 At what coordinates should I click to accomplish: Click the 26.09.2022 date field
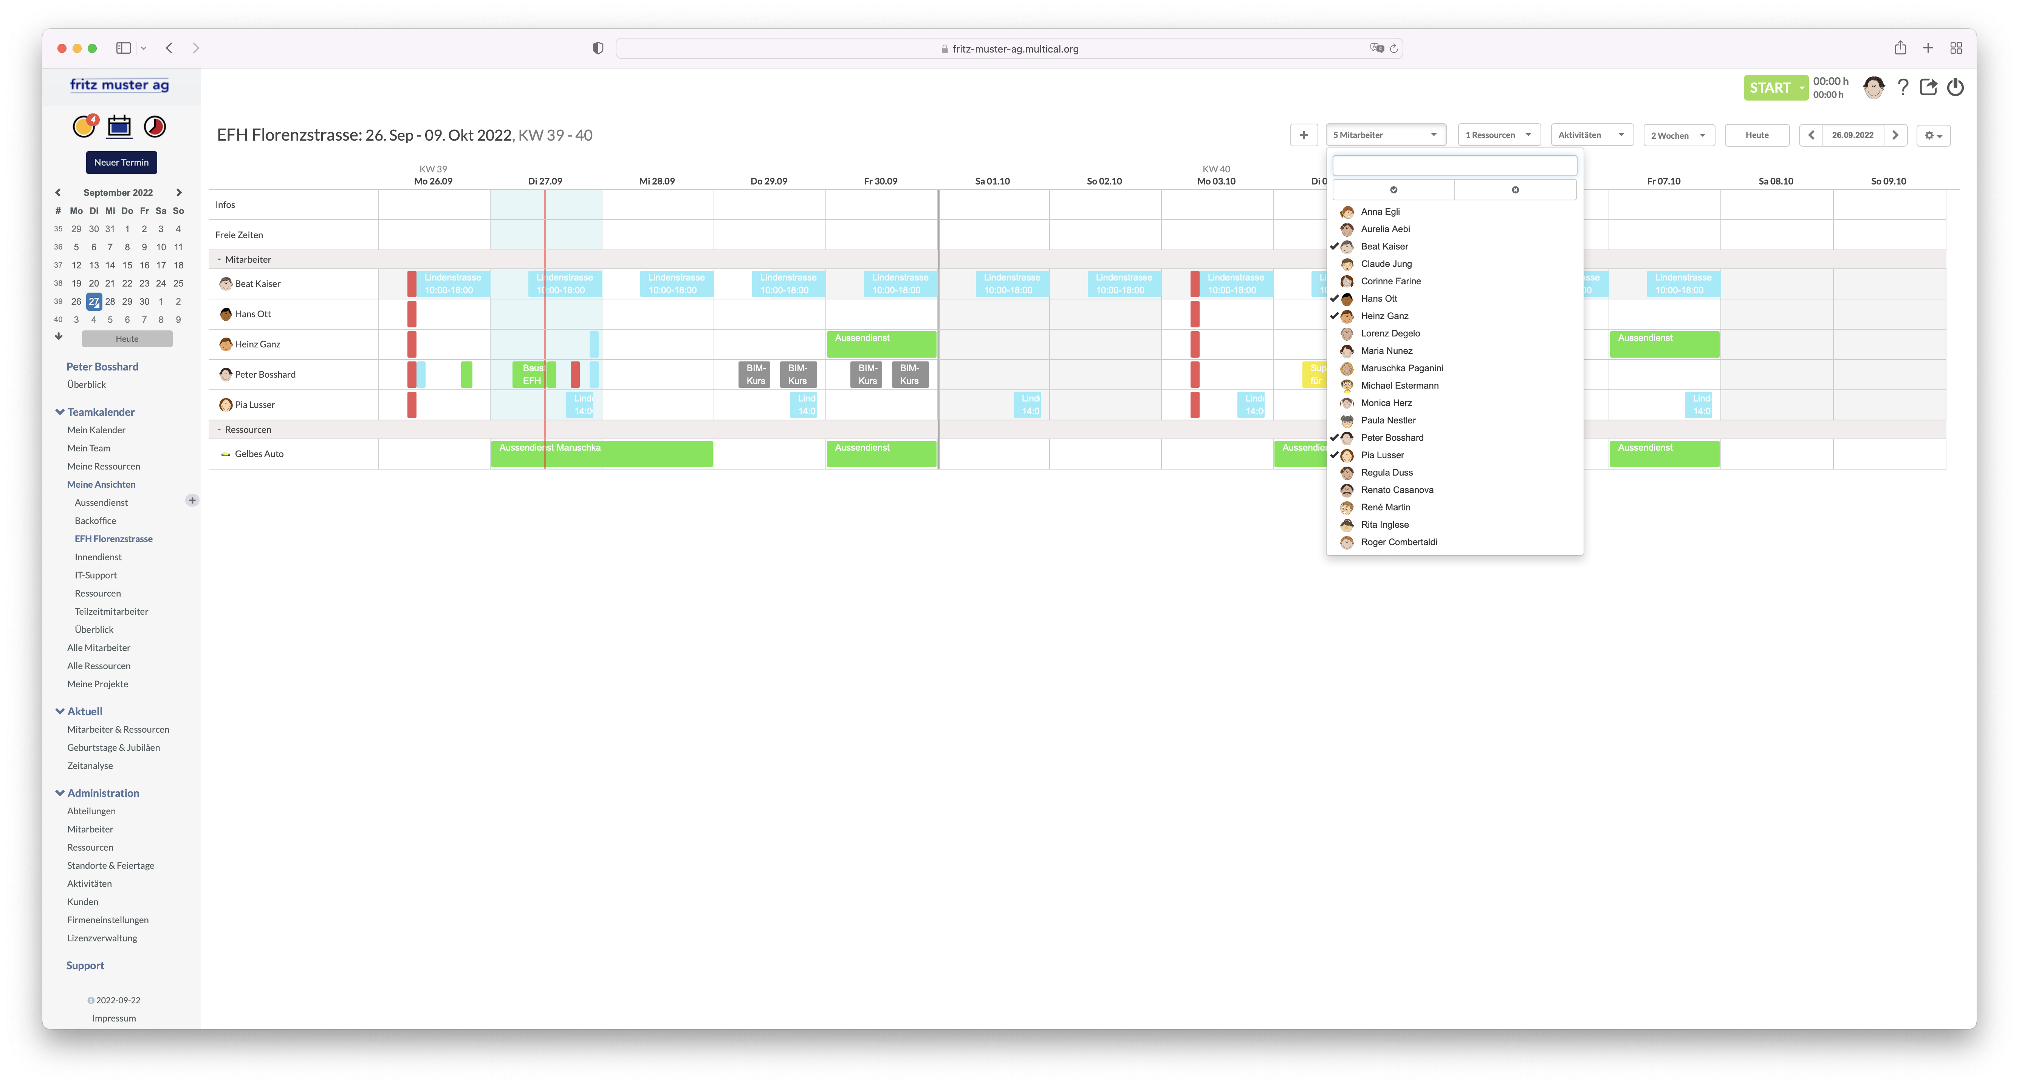pos(1852,135)
